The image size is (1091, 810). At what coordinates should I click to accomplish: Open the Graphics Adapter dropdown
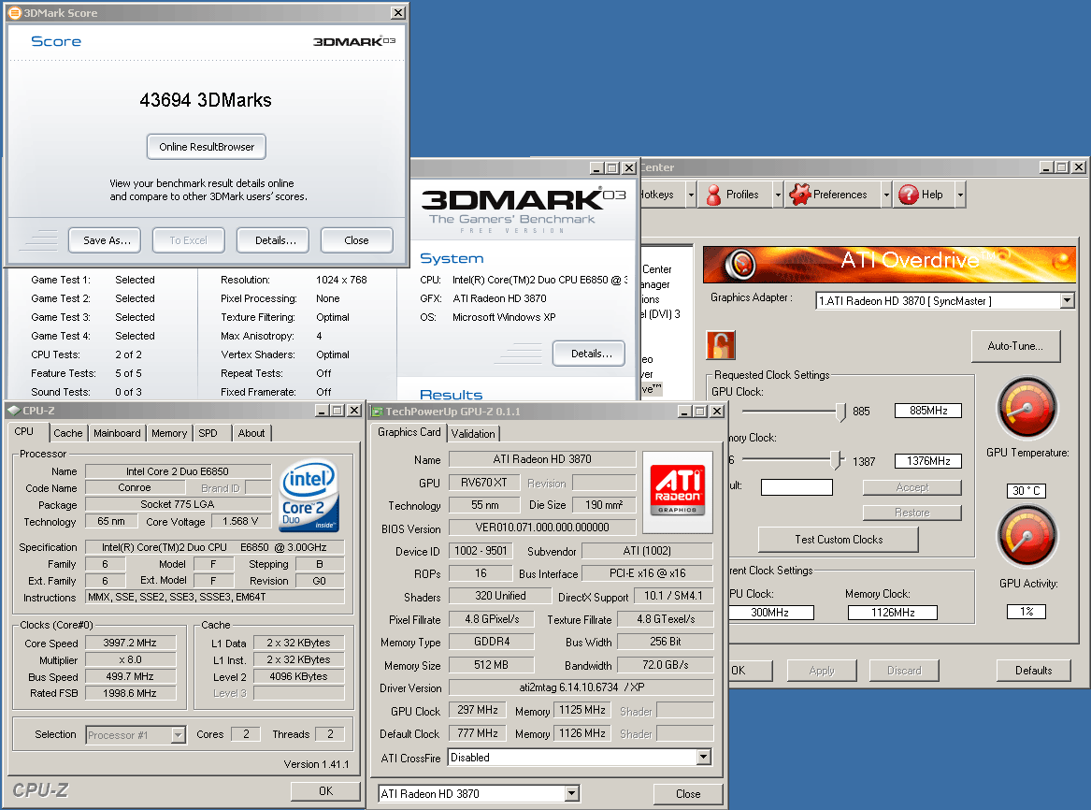pos(1068,300)
